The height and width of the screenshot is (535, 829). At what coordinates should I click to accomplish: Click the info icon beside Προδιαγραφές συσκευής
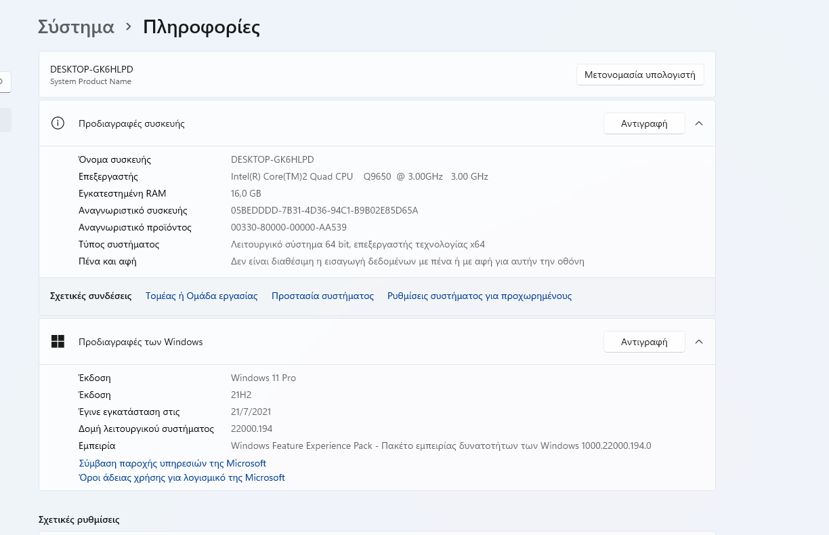(x=58, y=123)
